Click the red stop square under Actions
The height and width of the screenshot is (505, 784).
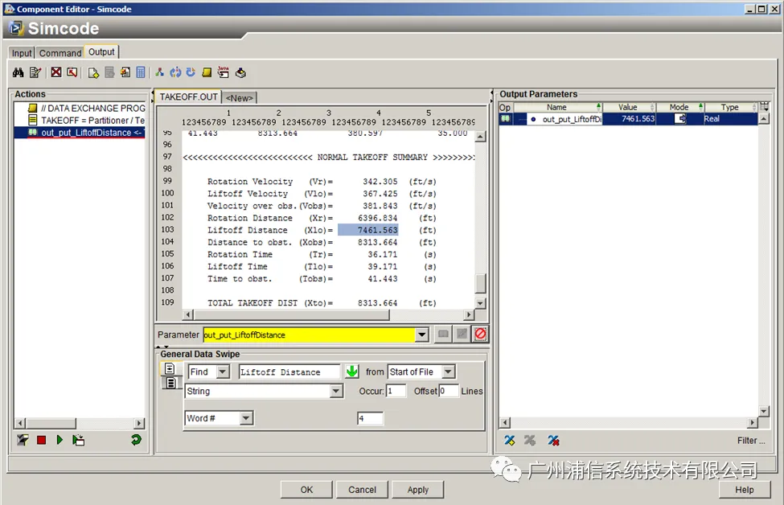point(42,440)
